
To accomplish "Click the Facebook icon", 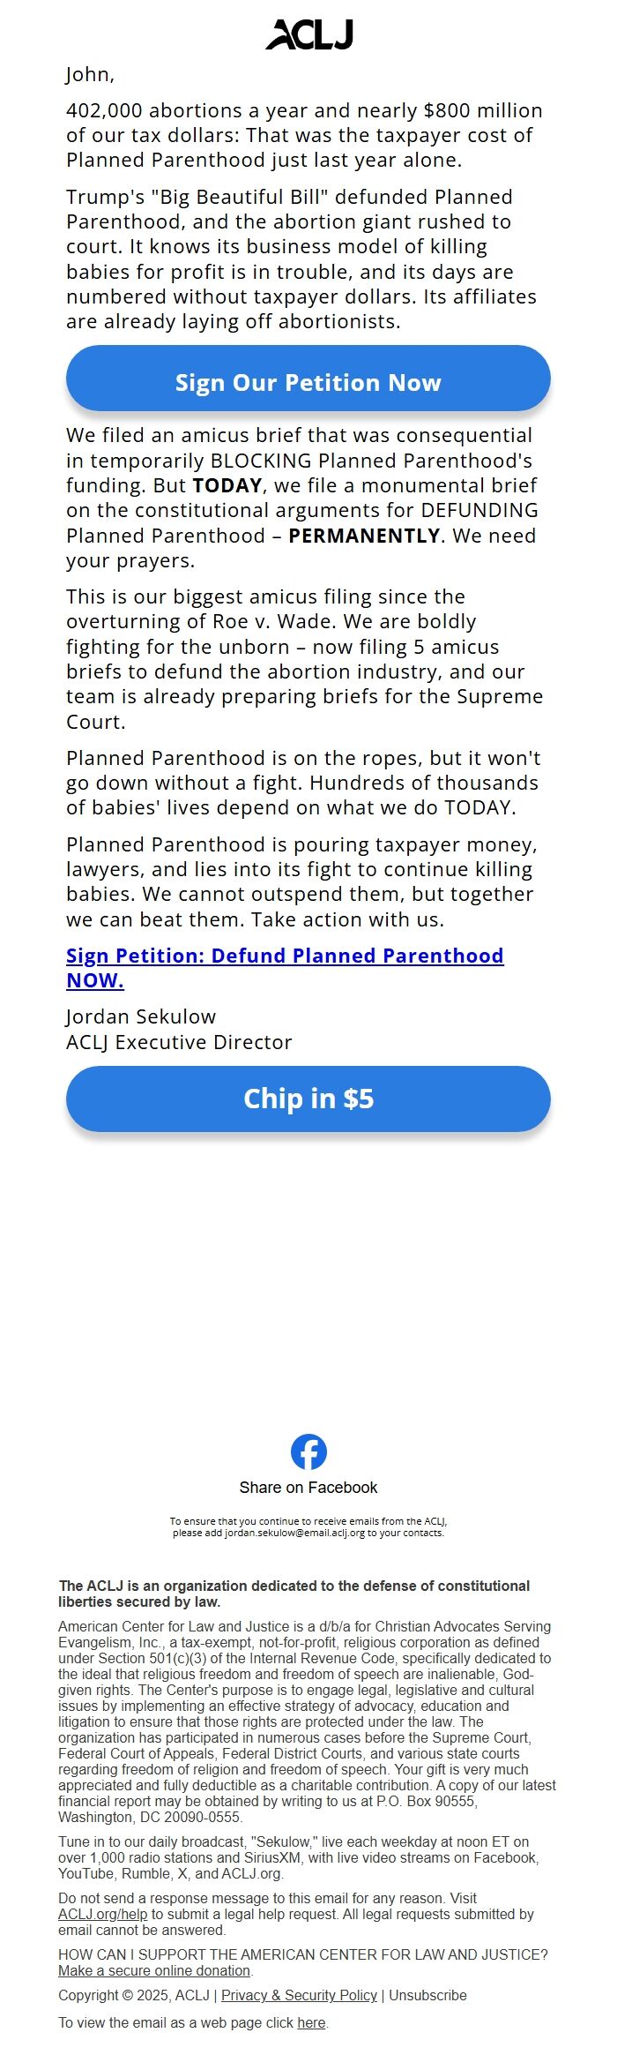I will [x=308, y=1451].
